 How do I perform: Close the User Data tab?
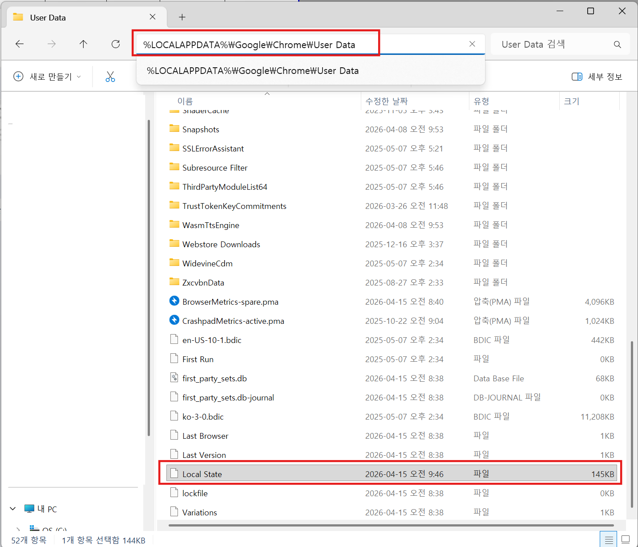[153, 17]
